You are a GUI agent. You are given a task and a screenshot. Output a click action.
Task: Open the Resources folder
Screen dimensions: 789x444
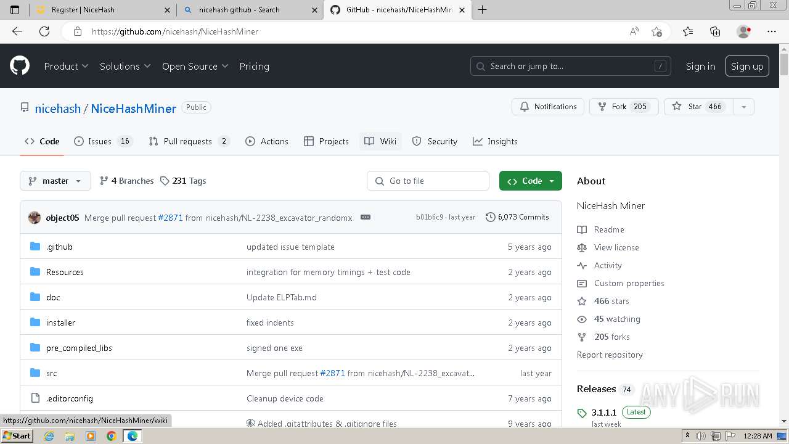[65, 272]
